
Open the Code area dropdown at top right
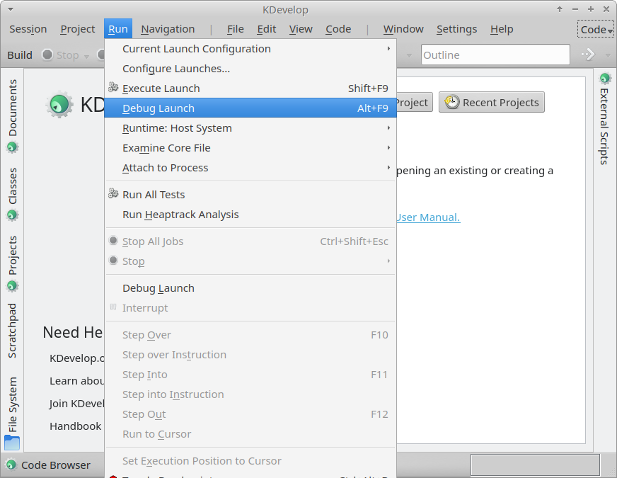click(x=596, y=30)
